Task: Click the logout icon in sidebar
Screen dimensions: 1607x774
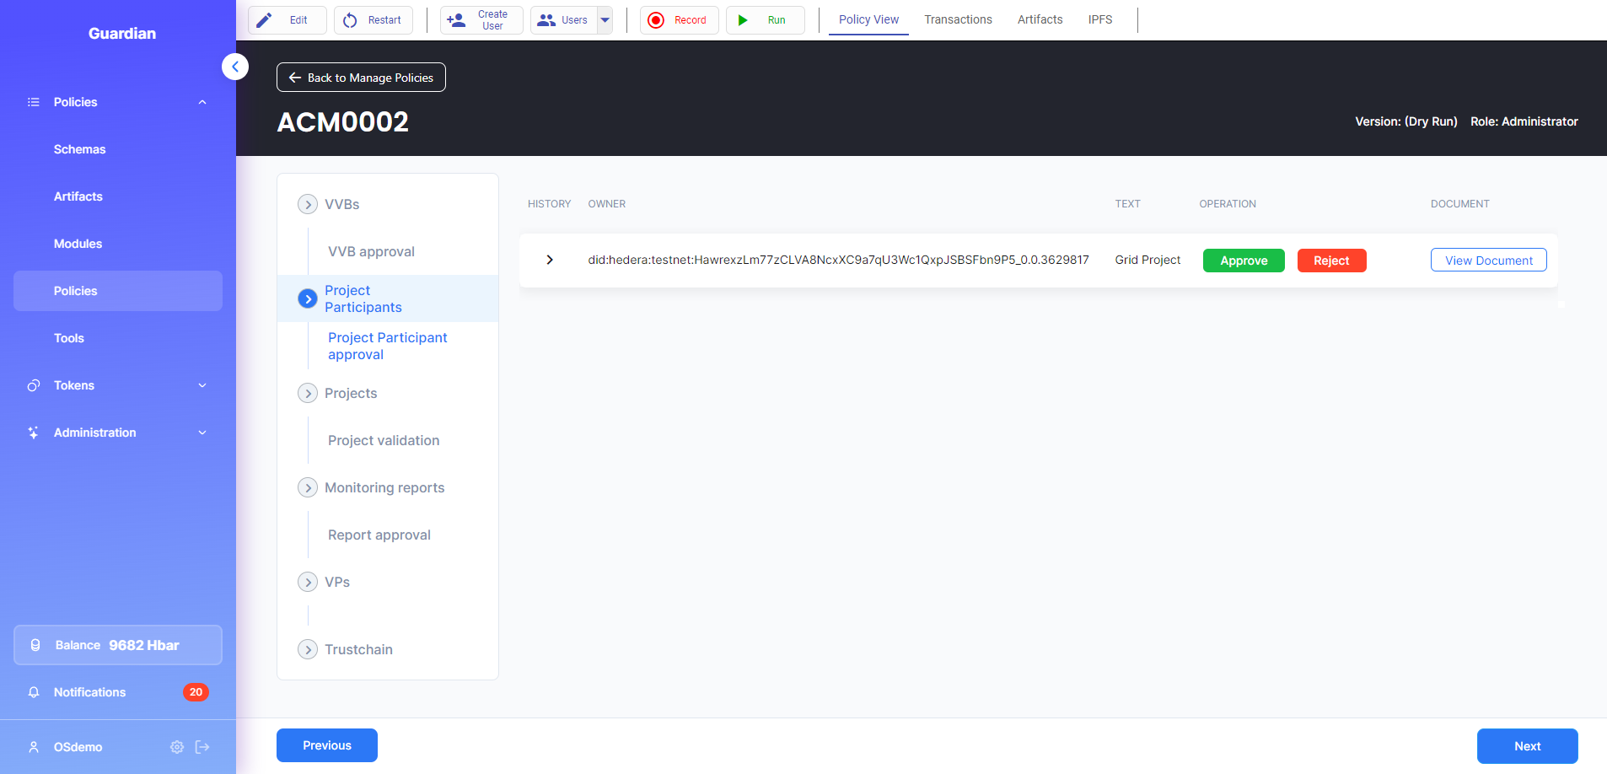Action: pyautogui.click(x=202, y=747)
